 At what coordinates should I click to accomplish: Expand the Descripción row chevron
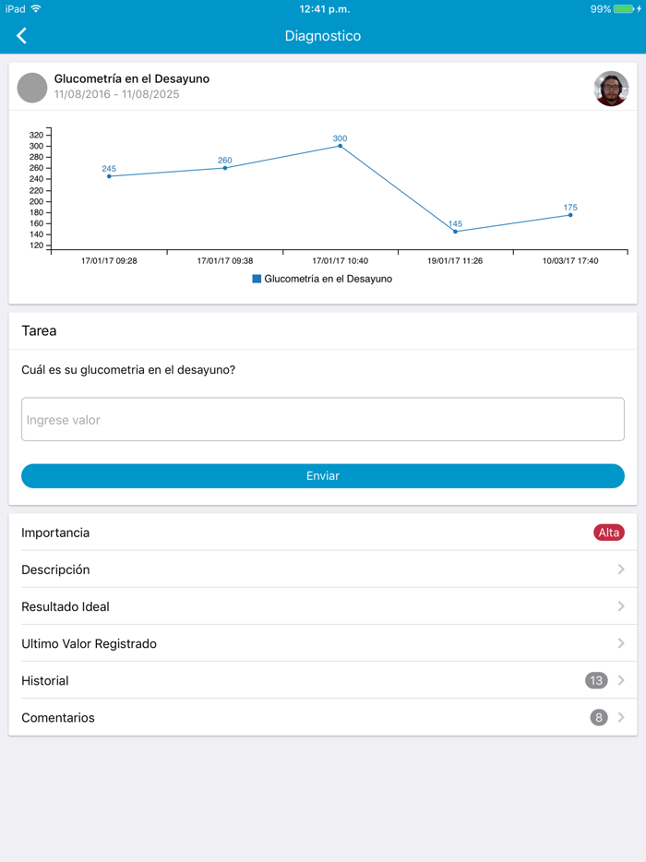point(621,569)
